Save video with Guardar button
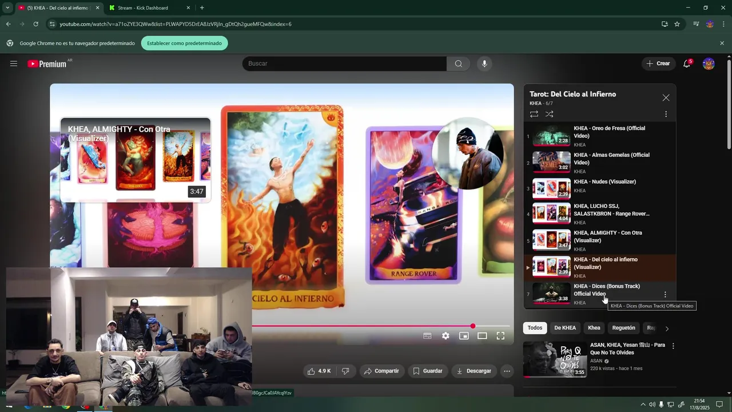The height and width of the screenshot is (412, 732). coord(428,371)
